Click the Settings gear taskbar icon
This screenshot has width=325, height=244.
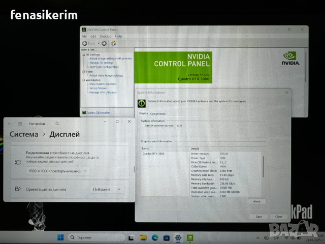point(178,237)
